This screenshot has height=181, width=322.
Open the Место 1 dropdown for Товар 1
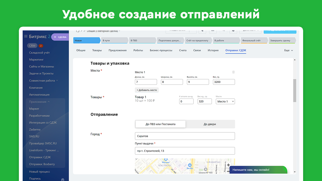pos(225,101)
